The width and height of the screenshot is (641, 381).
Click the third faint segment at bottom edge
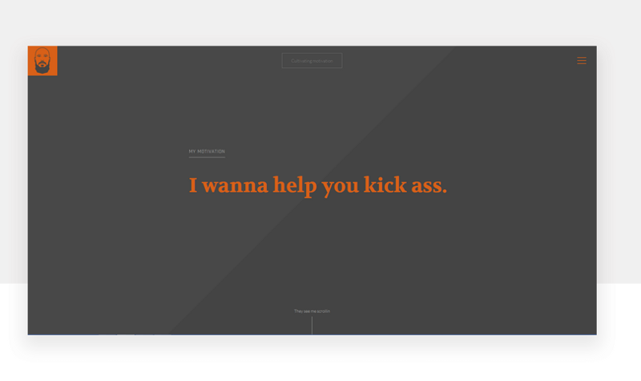(144, 334)
